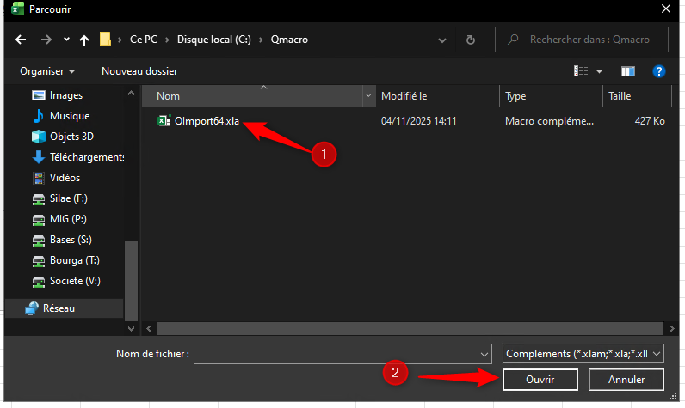Image resolution: width=685 pixels, height=408 pixels.
Task: Click the Annuler button
Action: (x=626, y=379)
